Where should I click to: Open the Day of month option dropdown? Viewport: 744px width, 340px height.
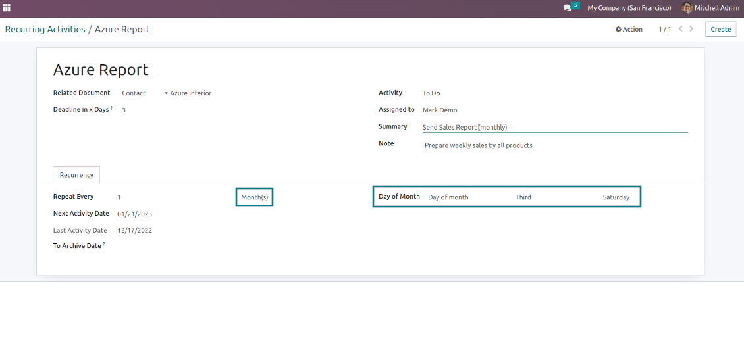click(448, 197)
